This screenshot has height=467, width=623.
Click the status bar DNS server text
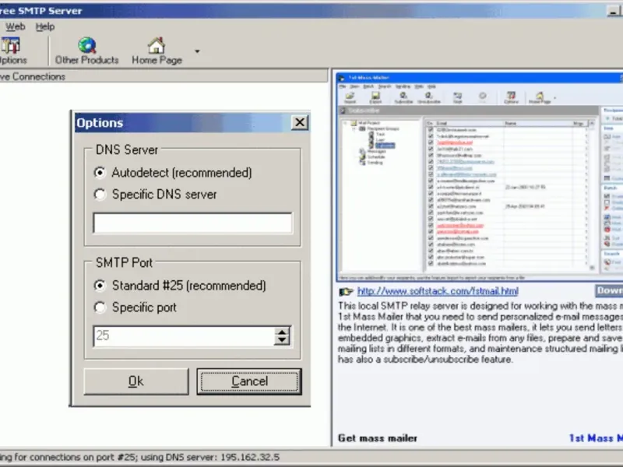click(x=210, y=457)
